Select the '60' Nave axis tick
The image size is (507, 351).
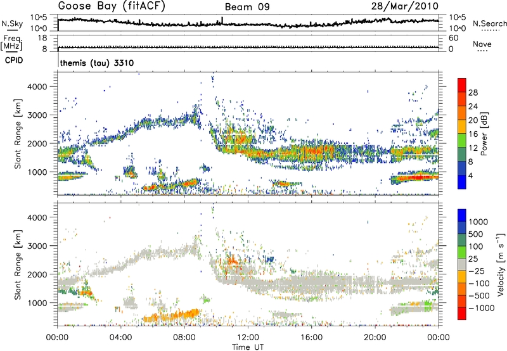(453, 38)
